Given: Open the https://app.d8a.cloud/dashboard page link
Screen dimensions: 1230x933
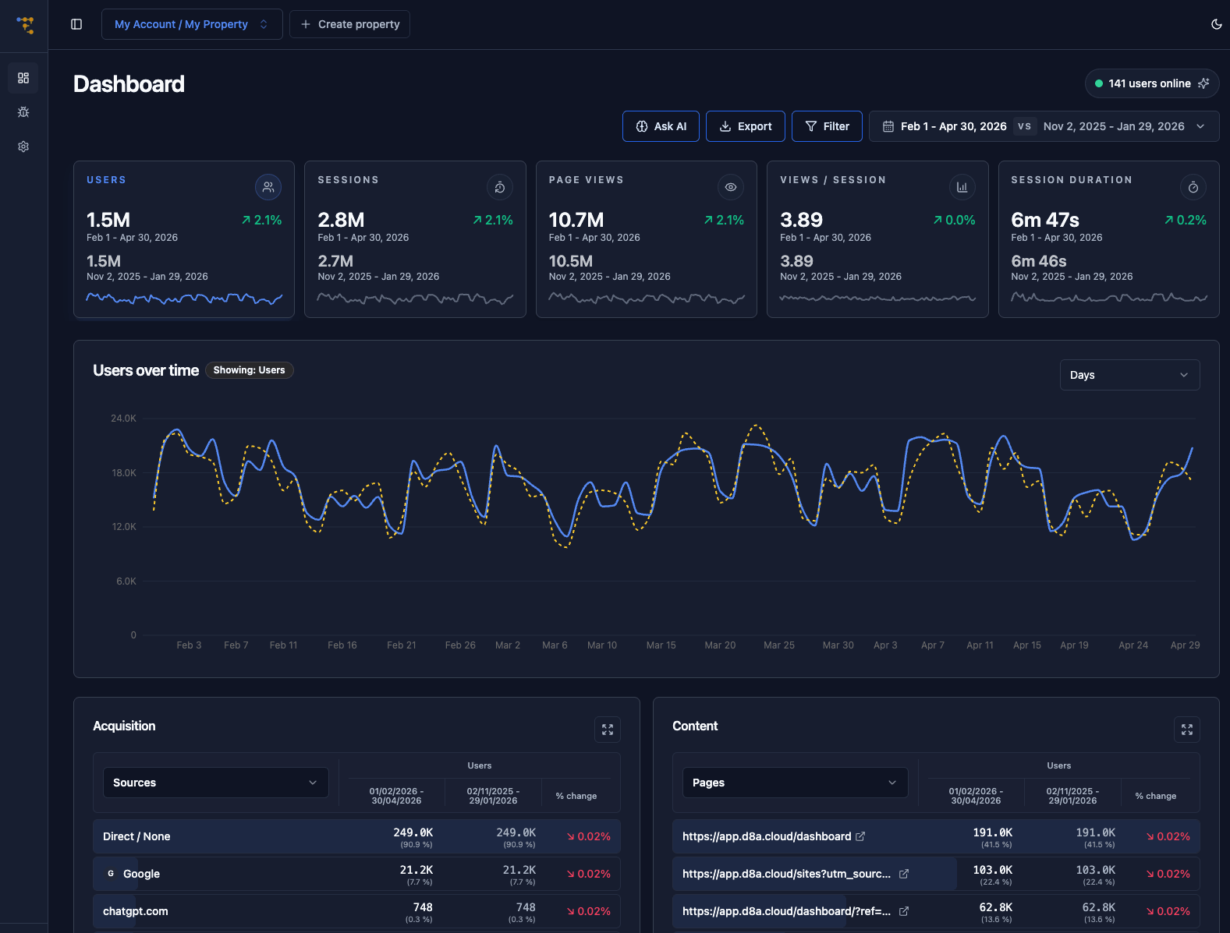Looking at the screenshot, I should pyautogui.click(x=767, y=836).
